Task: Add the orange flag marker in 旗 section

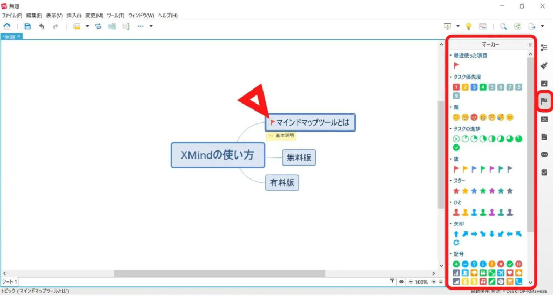Action: click(465, 169)
